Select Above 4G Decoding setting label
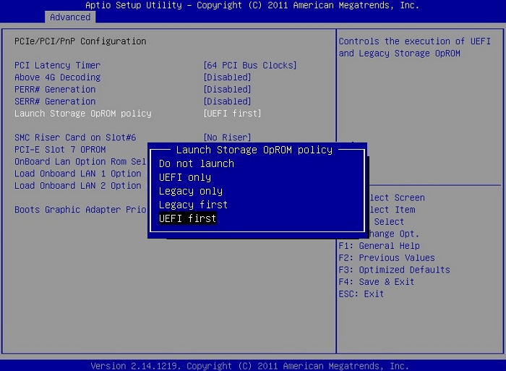Screen dimensions: 506x371 57,77
